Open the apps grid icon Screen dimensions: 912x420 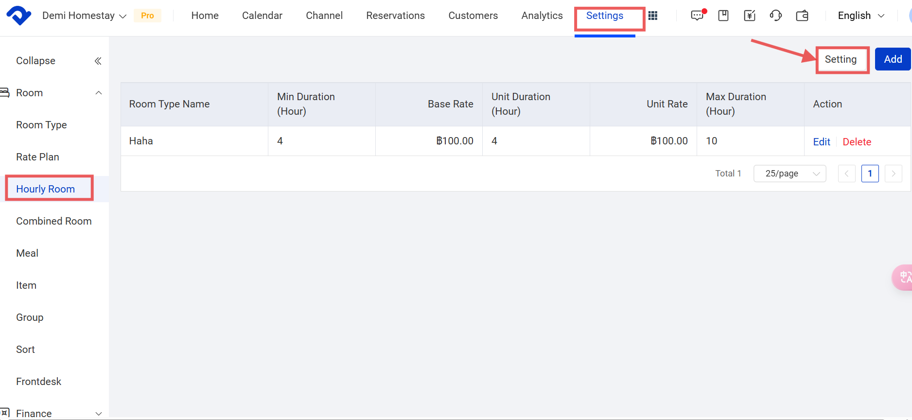653,16
